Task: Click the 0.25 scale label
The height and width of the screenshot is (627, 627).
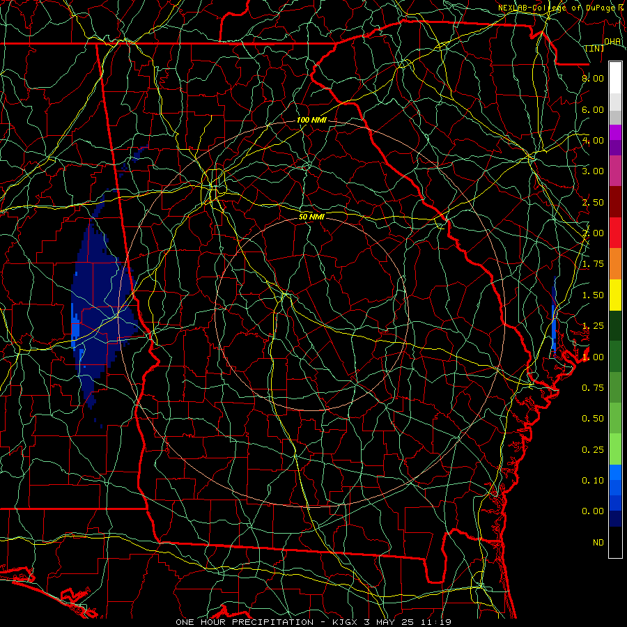Action: click(593, 450)
